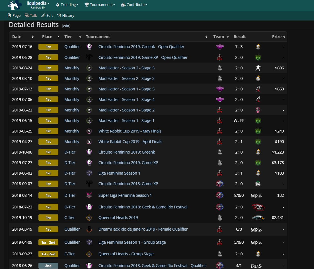Click 1st - 2nd place badge in 2019-09-23 row
This screenshot has width=314, height=269.
point(48,254)
